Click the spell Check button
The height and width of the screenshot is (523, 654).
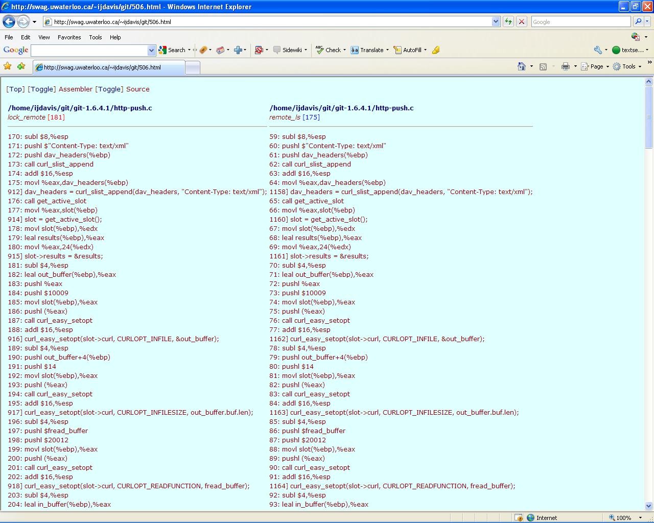point(328,50)
